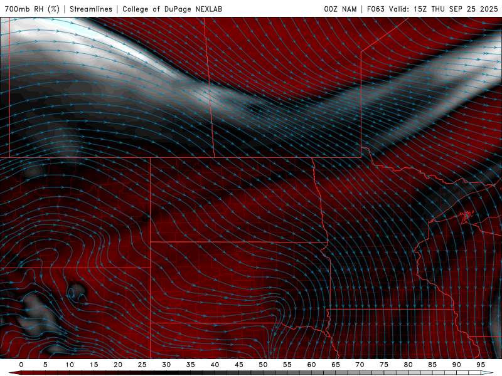Click the colorbar label "30"
This screenshot has height=376, width=502.
click(166, 365)
